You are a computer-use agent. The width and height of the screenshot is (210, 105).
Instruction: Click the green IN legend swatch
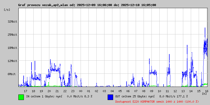pyautogui.click(x=21, y=97)
